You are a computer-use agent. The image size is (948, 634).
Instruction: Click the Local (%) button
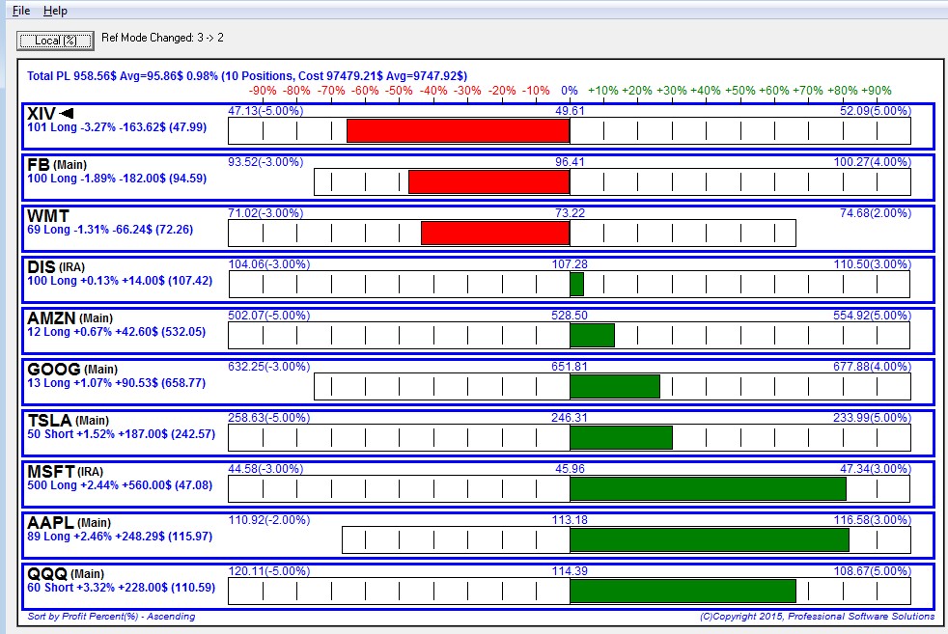click(55, 41)
